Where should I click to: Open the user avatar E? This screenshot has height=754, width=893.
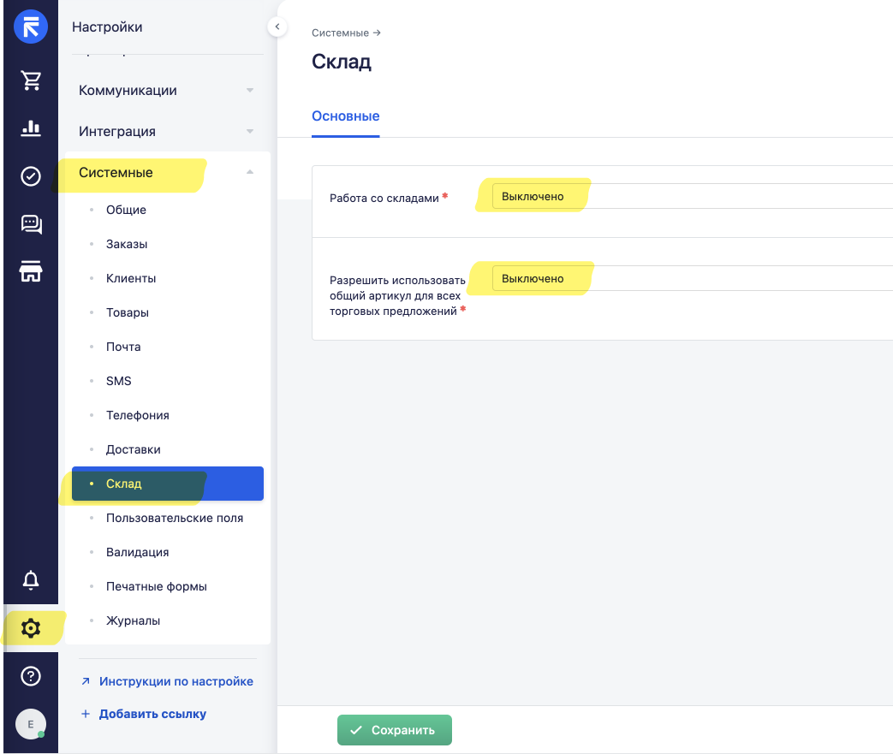(x=31, y=724)
